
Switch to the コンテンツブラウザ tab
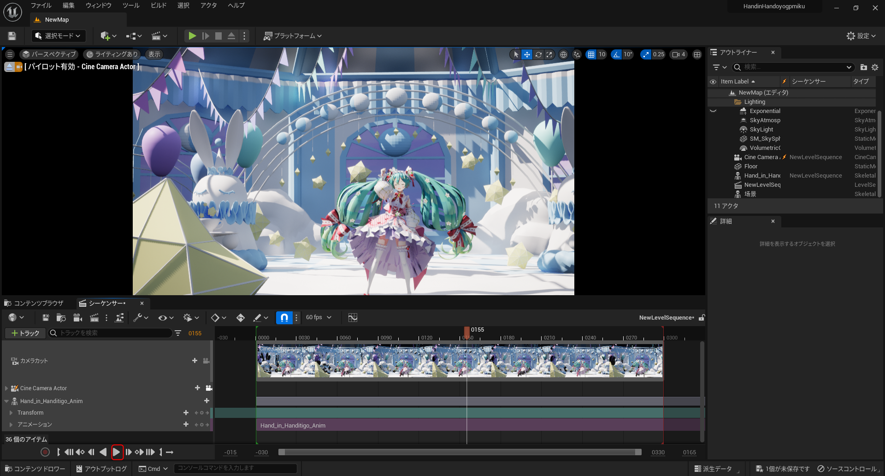point(34,303)
